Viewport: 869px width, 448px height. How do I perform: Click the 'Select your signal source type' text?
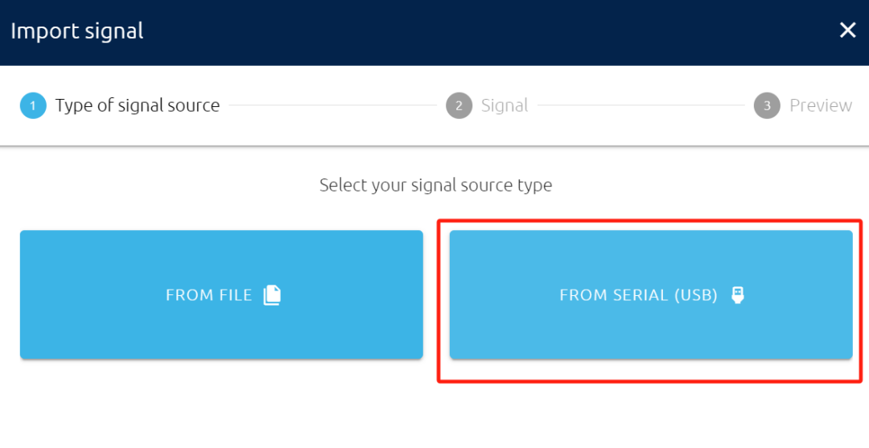435,185
